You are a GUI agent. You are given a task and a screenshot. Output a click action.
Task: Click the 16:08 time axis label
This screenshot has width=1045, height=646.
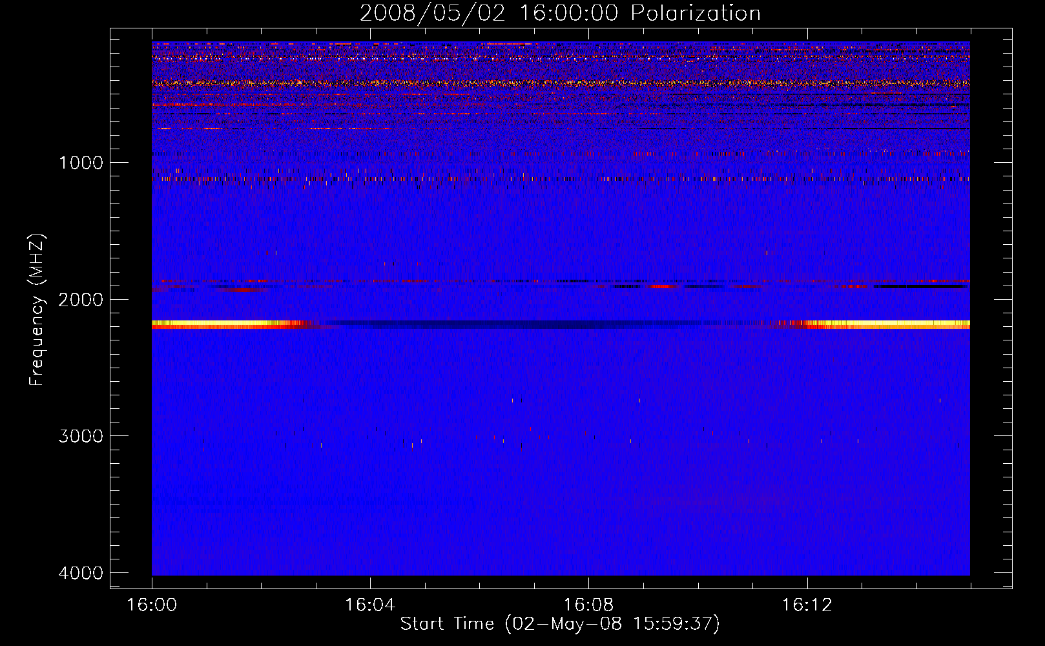tap(588, 605)
